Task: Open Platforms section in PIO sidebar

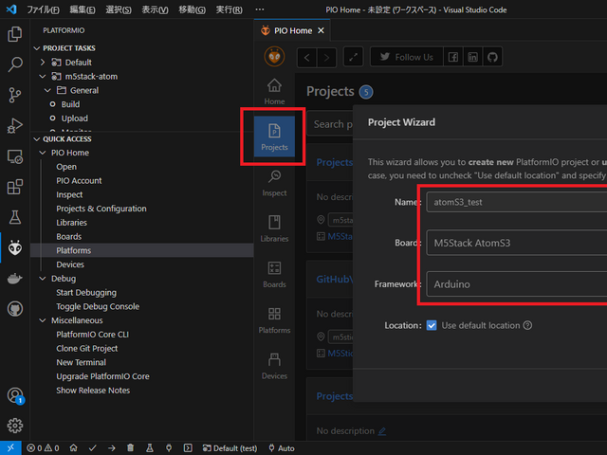Action: point(274,320)
